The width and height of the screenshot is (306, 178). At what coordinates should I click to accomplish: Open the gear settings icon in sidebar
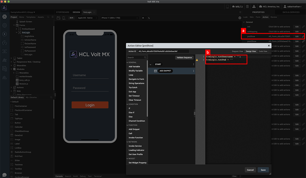4,25
